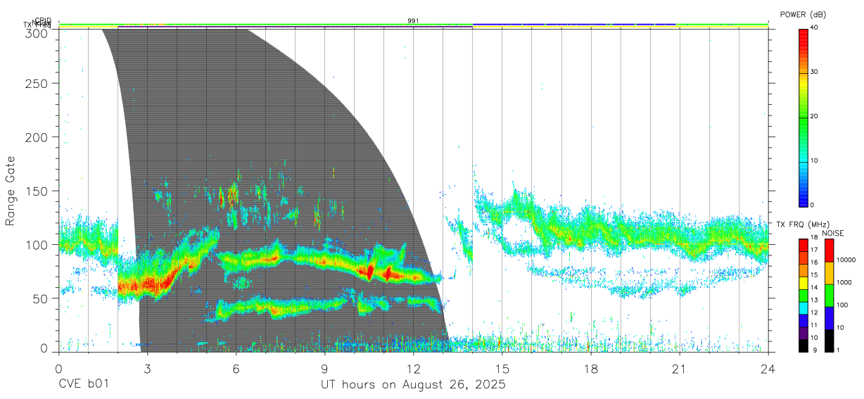Click the 50 tick on Range Gate axis

tap(41, 298)
